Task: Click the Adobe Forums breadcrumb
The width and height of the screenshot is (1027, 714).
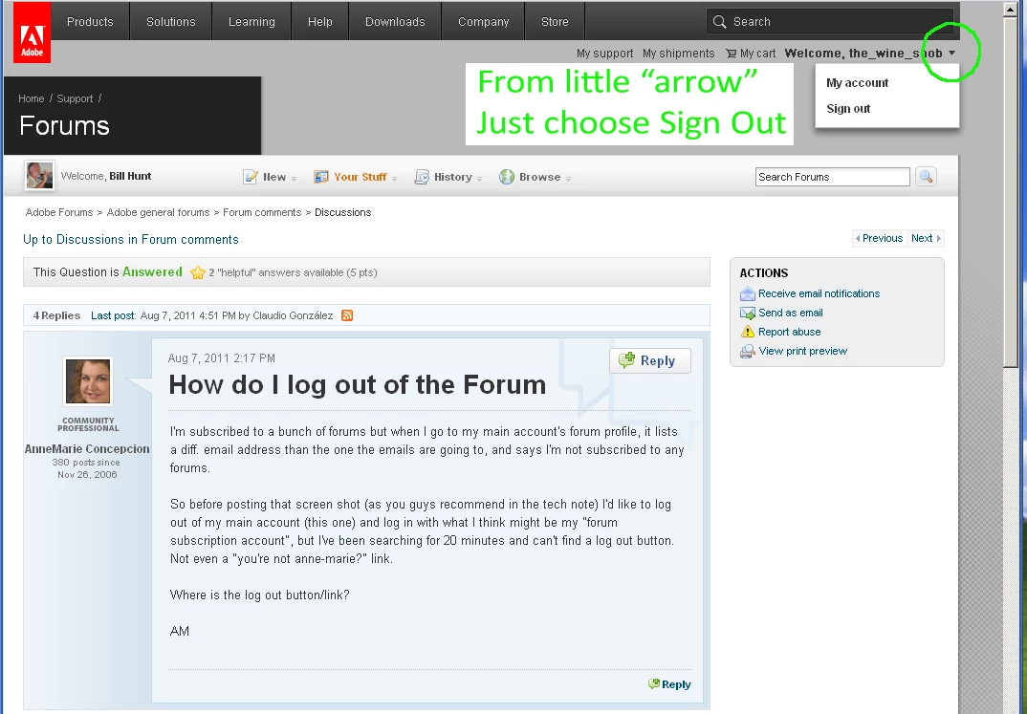Action: point(59,213)
